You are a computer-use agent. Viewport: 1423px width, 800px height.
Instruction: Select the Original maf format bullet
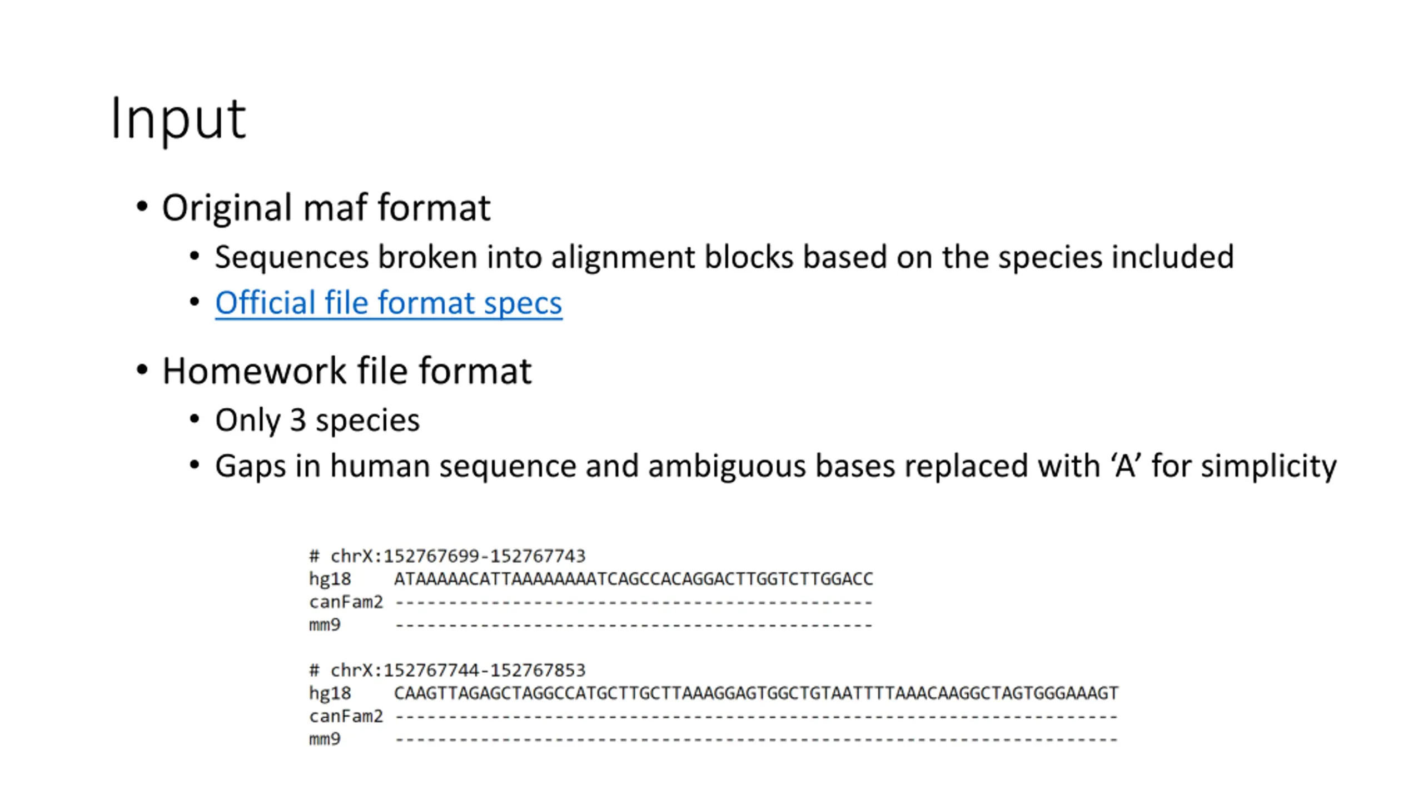pos(326,208)
